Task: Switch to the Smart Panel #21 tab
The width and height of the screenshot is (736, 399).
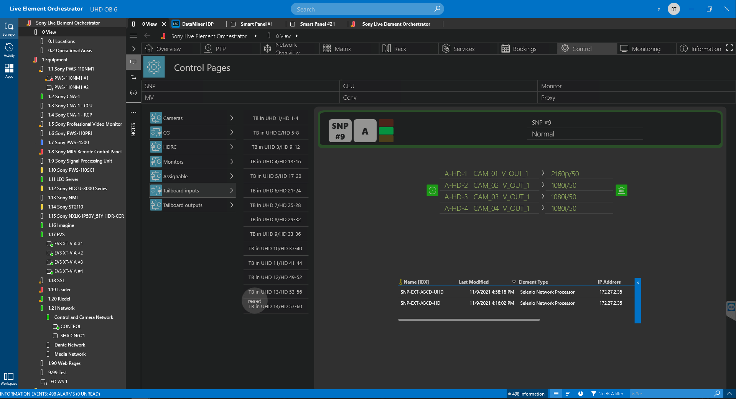Action: [317, 24]
